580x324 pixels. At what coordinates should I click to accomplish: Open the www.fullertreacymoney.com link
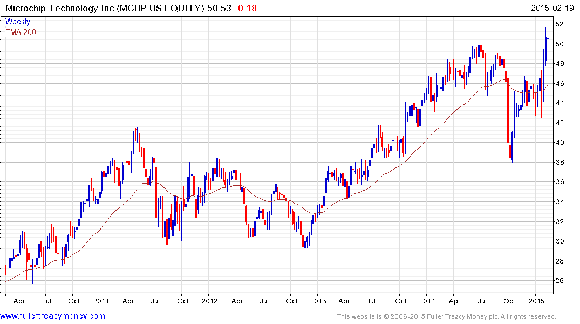click(53, 316)
